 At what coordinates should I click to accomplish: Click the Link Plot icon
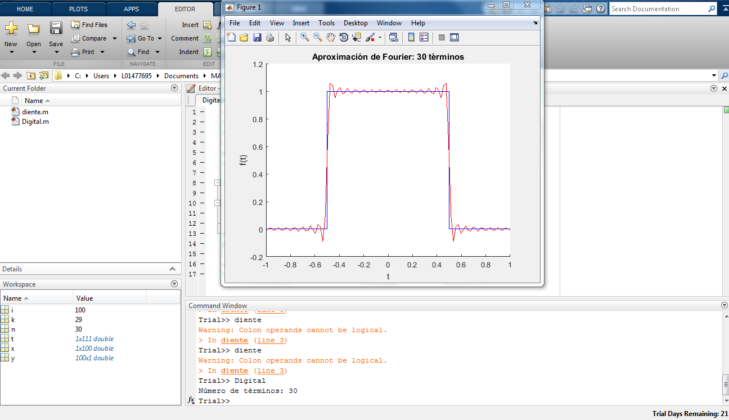(x=393, y=37)
